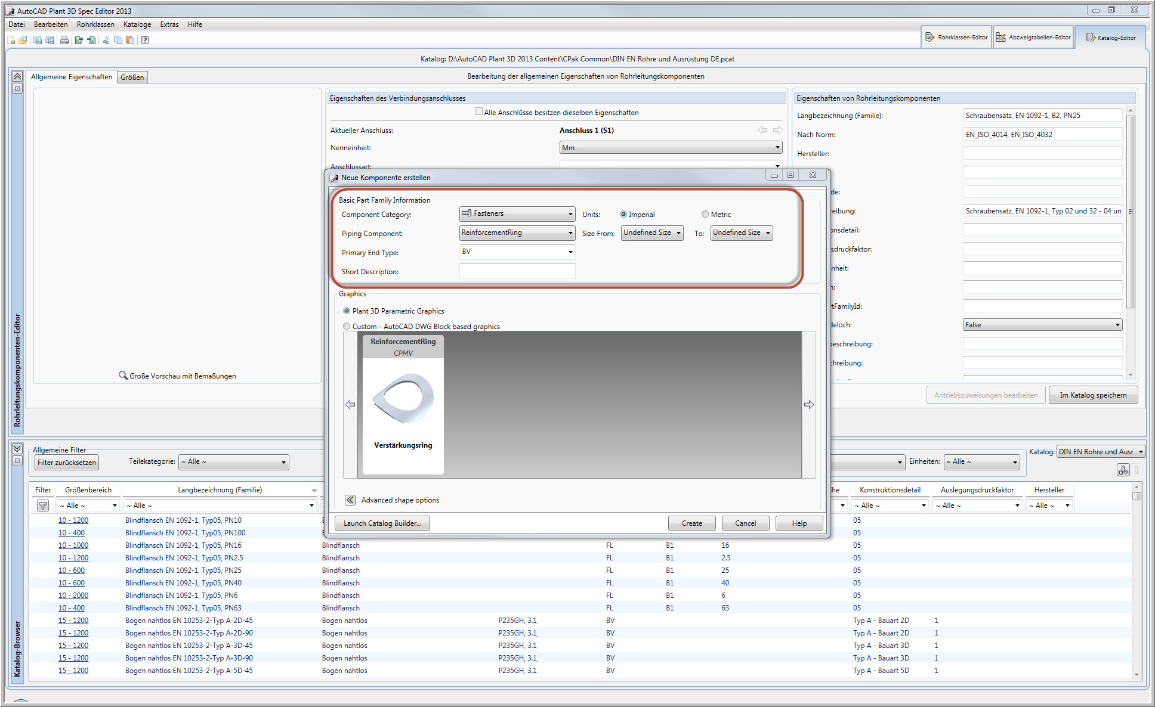Open the Einheiten filter dropdown
The height and width of the screenshot is (707, 1155).
pyautogui.click(x=982, y=462)
